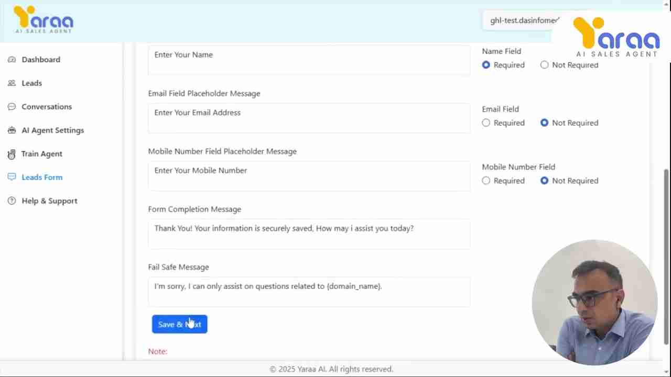
Task: Select Required for Mobile Number Field
Action: (x=486, y=181)
